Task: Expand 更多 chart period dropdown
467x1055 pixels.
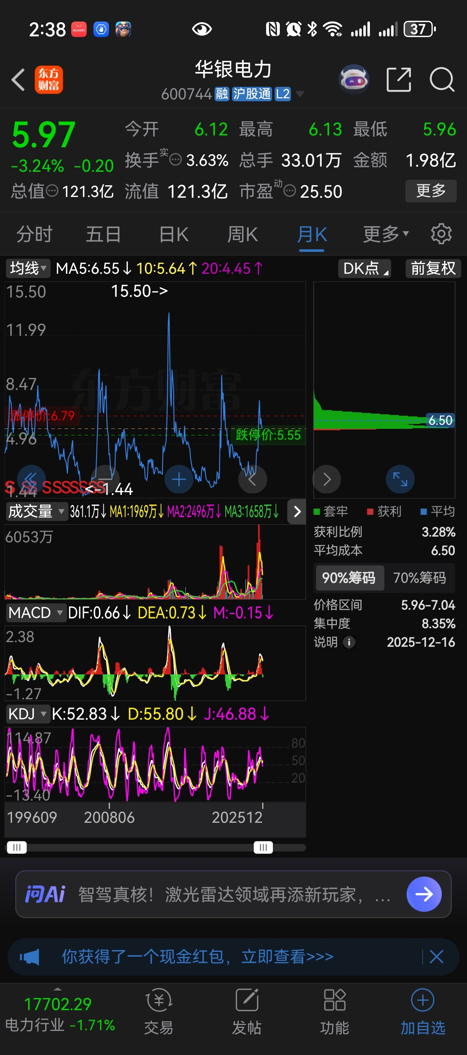Action: click(385, 234)
